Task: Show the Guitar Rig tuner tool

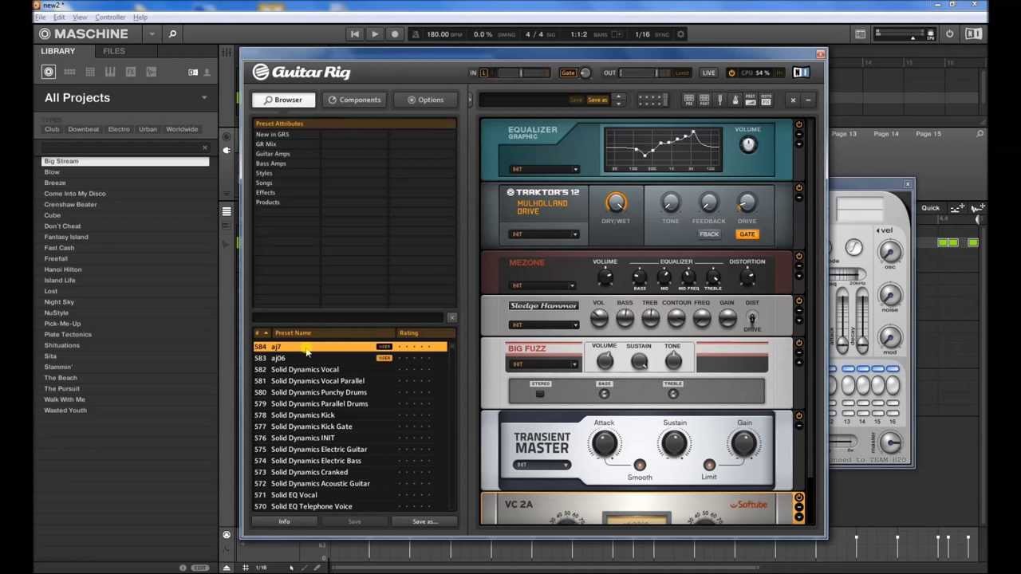Action: [719, 100]
